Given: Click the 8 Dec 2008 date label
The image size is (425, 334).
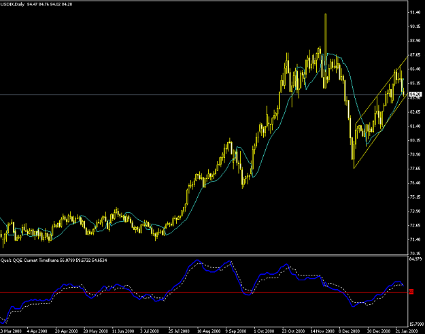Looking at the screenshot, I should point(349,331).
